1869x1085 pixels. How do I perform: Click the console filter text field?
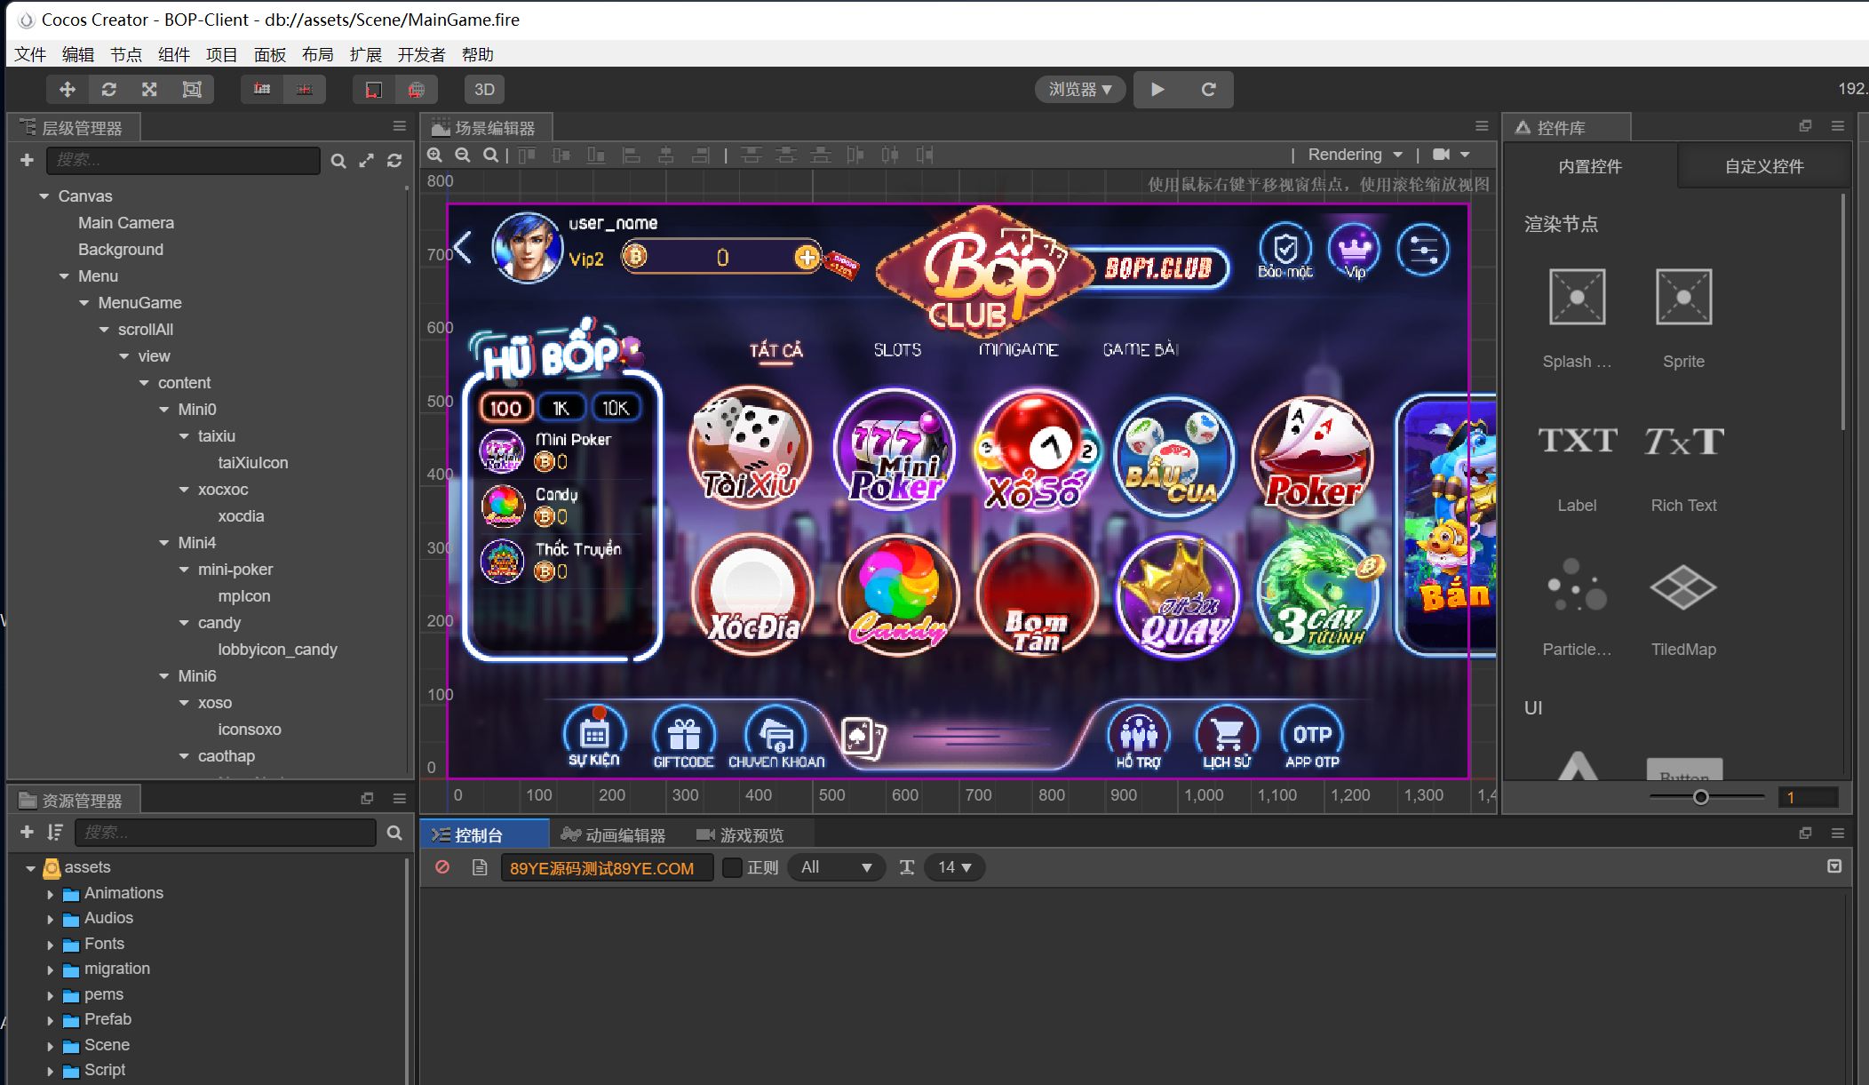607,868
